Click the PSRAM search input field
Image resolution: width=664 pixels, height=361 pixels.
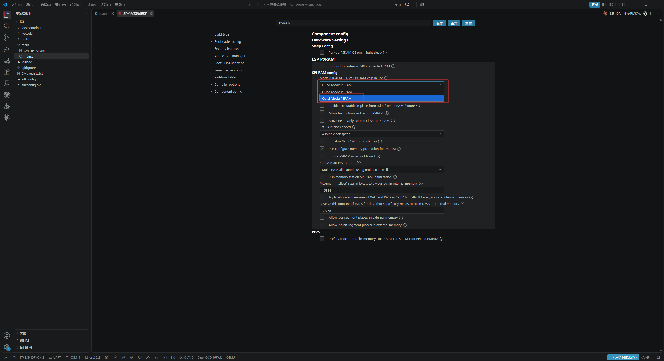point(353,23)
